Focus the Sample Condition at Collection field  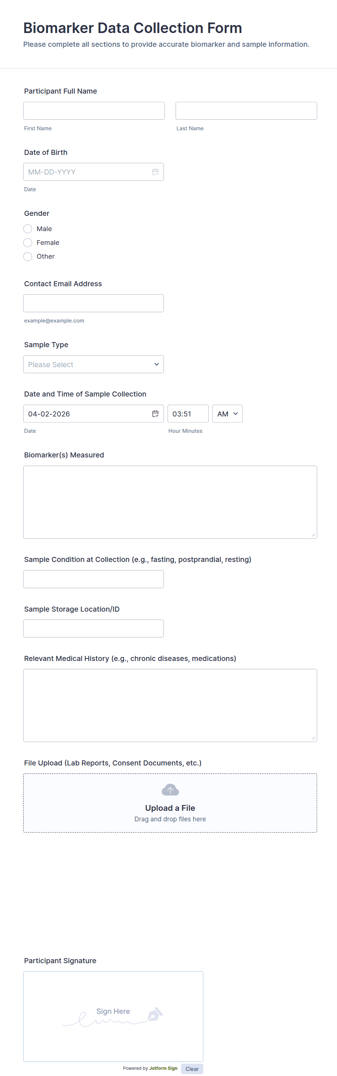[93, 579]
